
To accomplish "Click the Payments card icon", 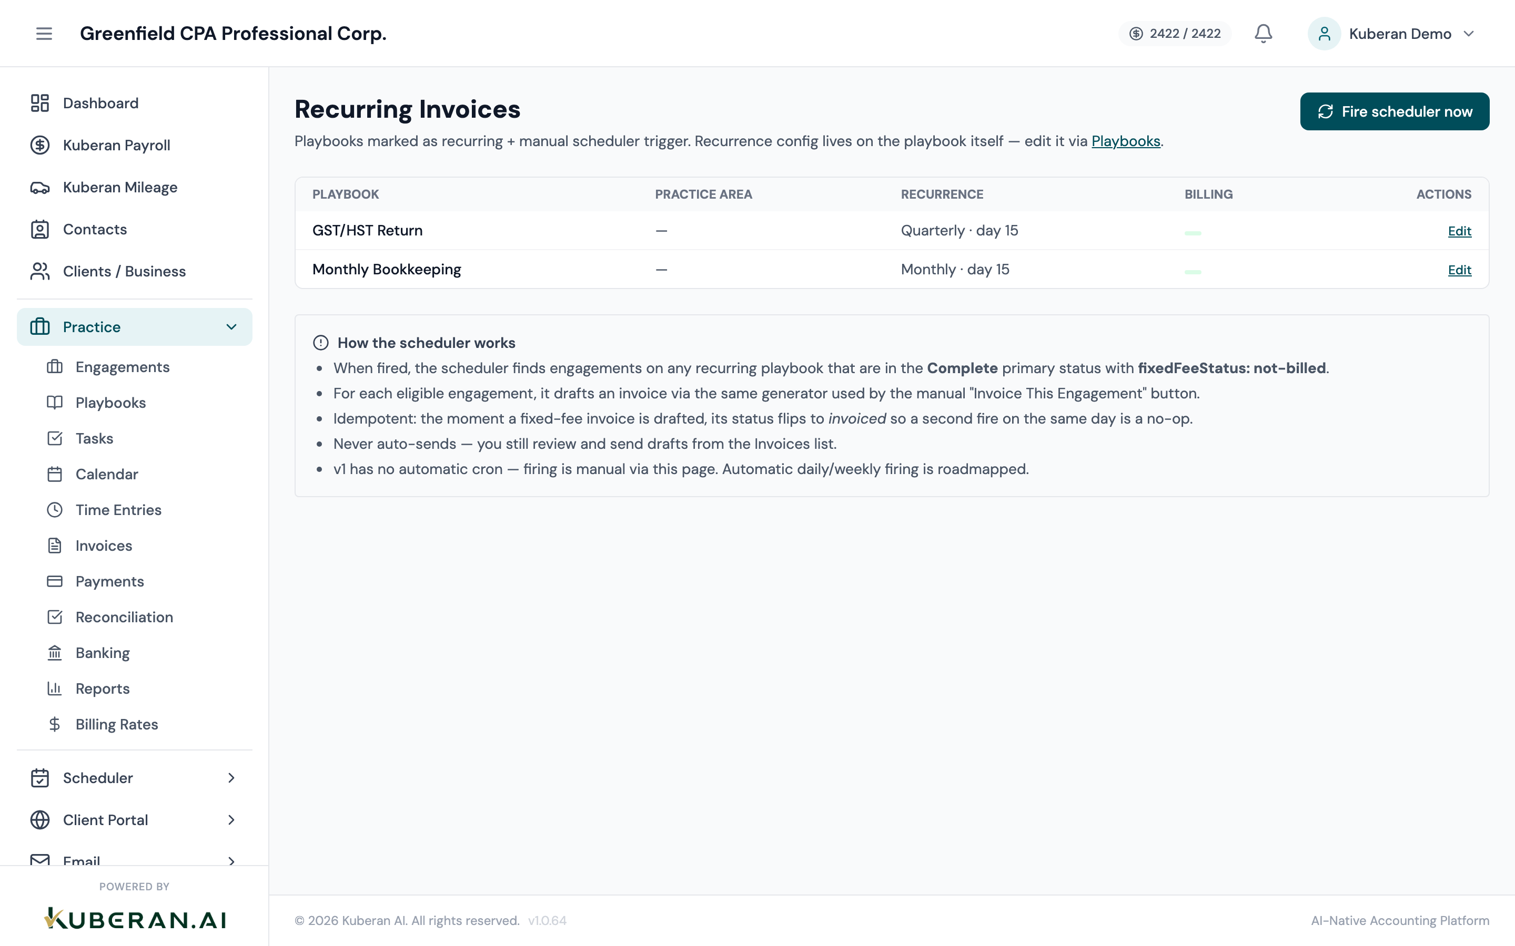I will (55, 581).
